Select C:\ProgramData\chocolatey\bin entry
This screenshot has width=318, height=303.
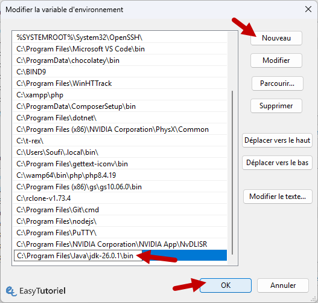point(120,60)
